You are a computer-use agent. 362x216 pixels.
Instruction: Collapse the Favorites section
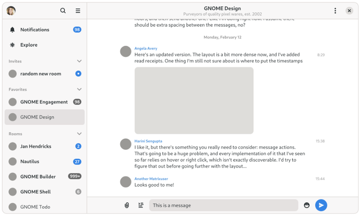click(x=79, y=89)
